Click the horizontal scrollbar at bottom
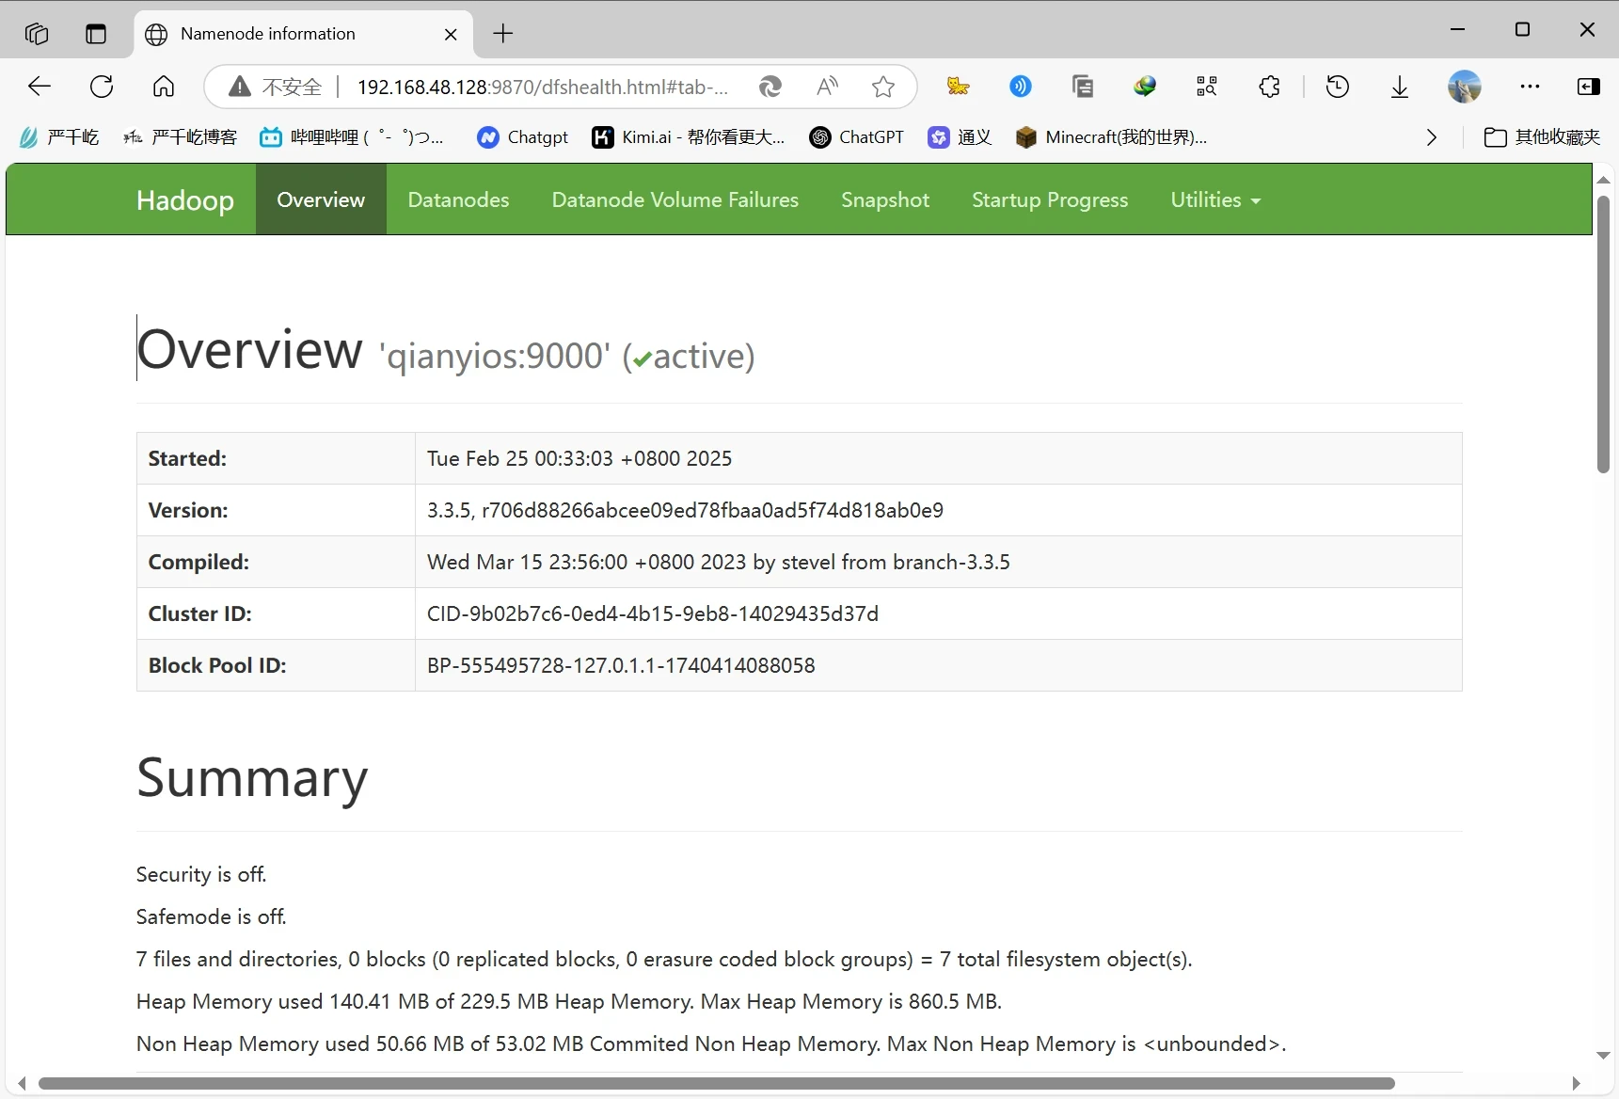This screenshot has width=1619, height=1099. click(x=715, y=1083)
